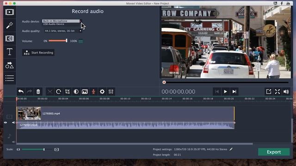Click the Movavi help icon in title bar
This screenshot has width=296, height=166.
(x=276, y=3)
